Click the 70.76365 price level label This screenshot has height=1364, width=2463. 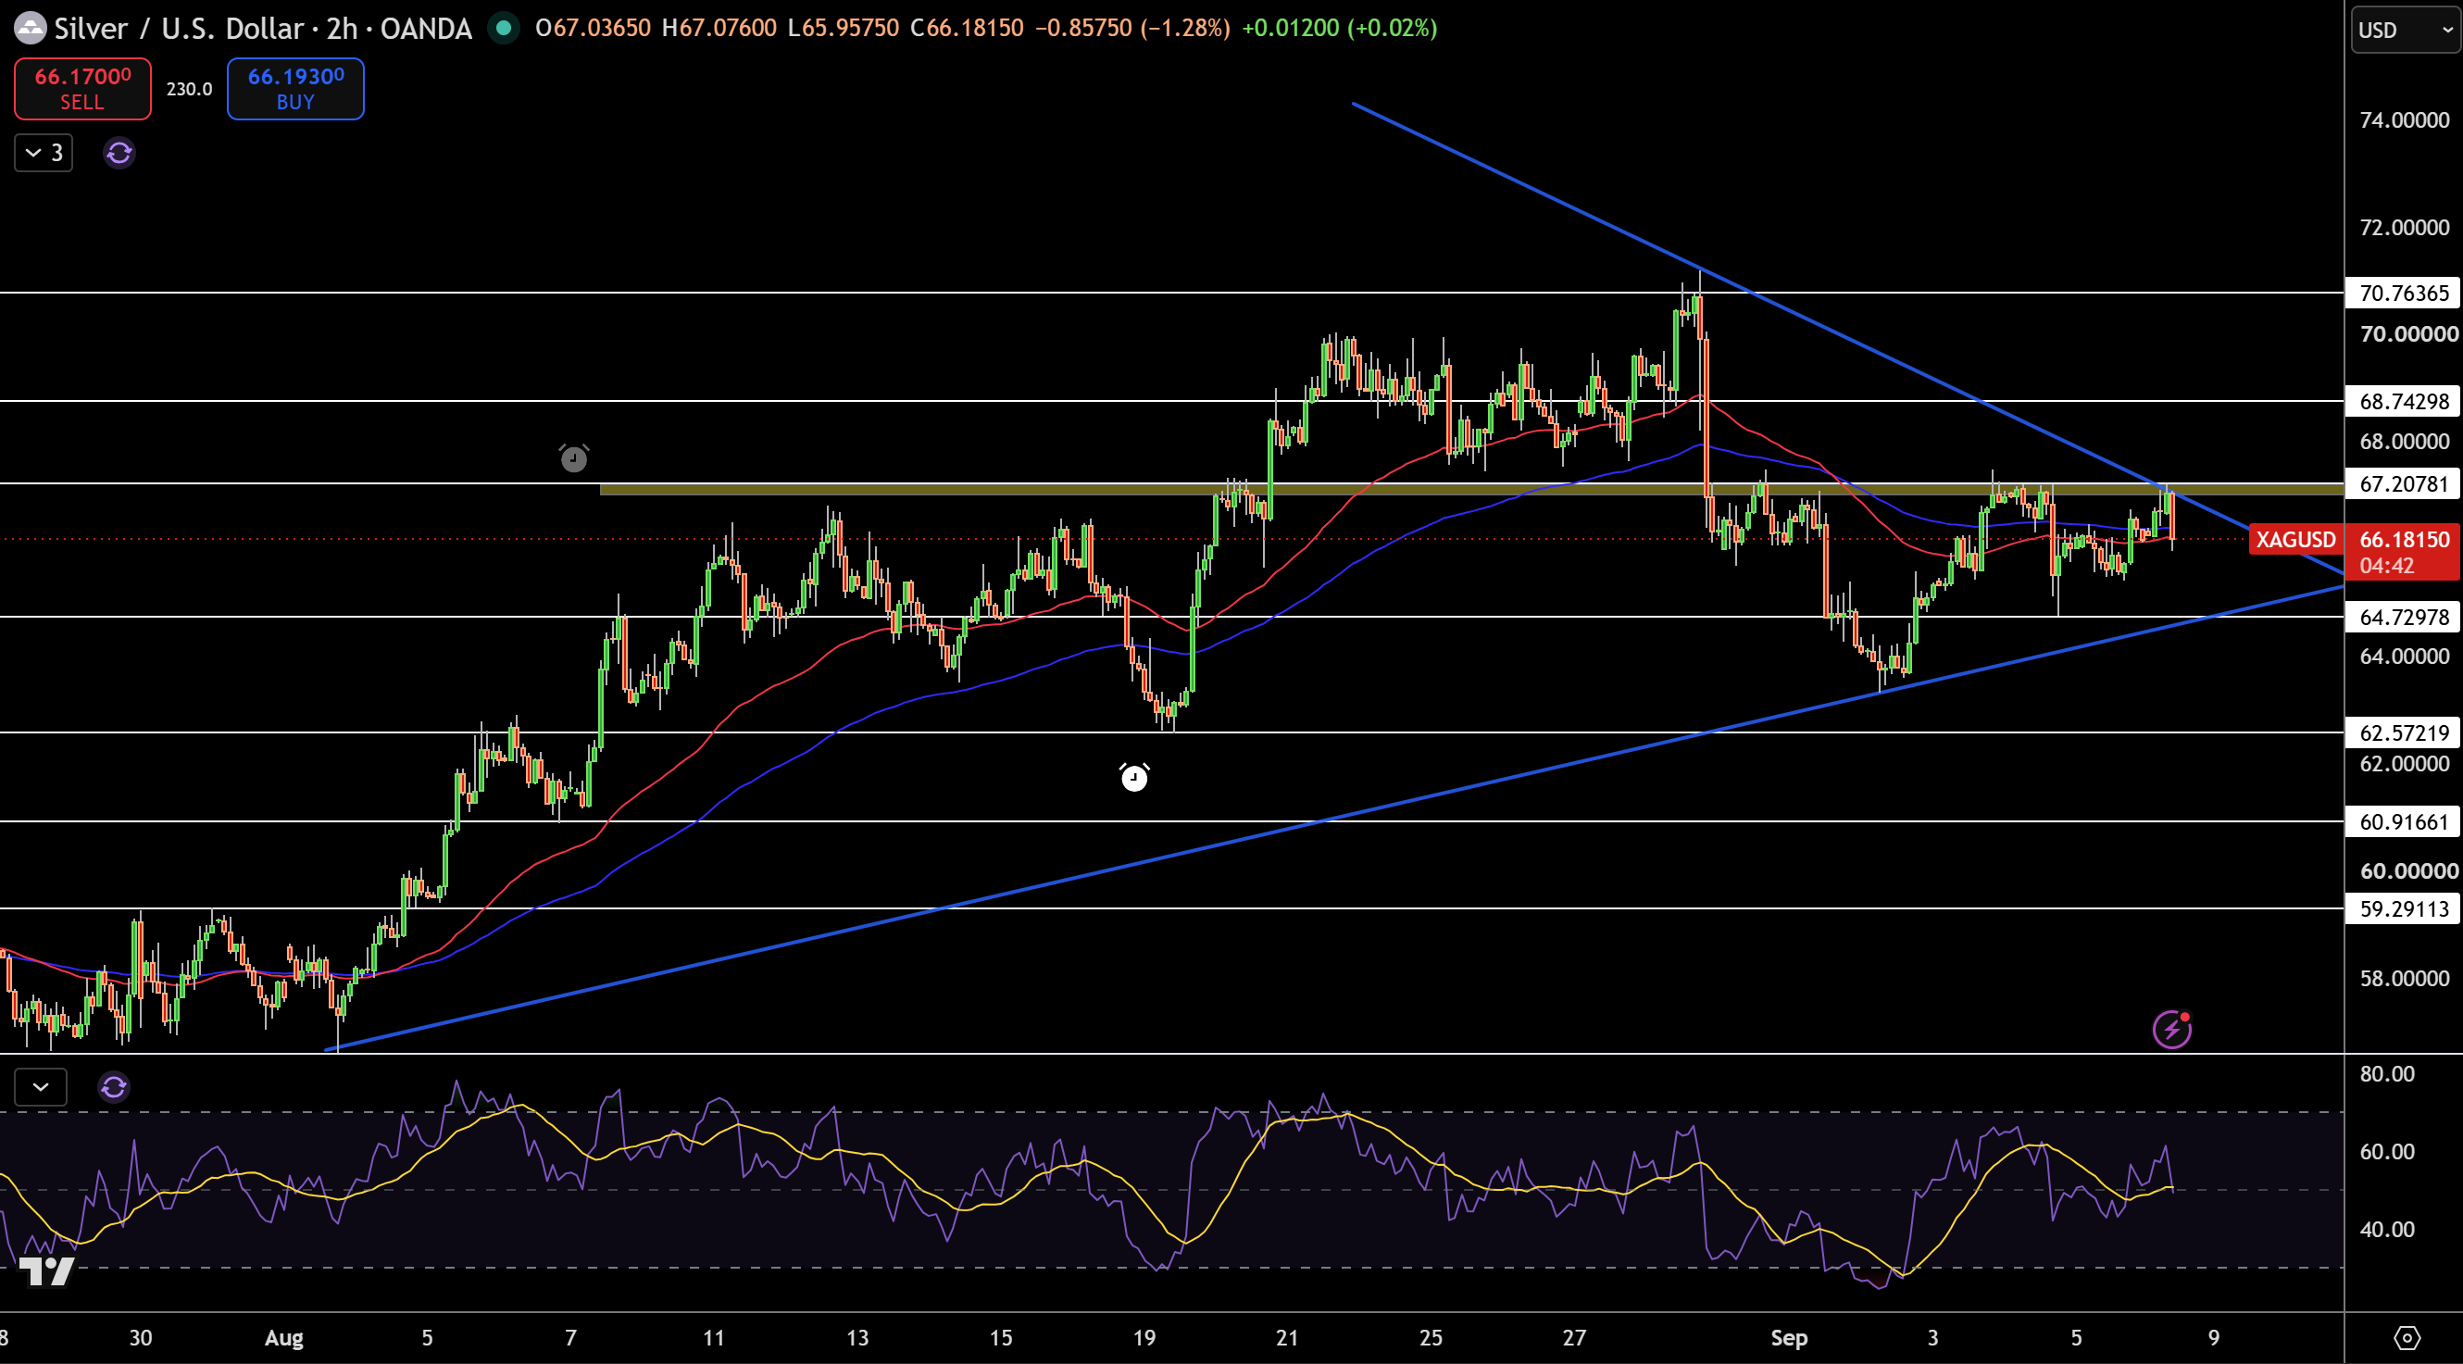click(2403, 293)
